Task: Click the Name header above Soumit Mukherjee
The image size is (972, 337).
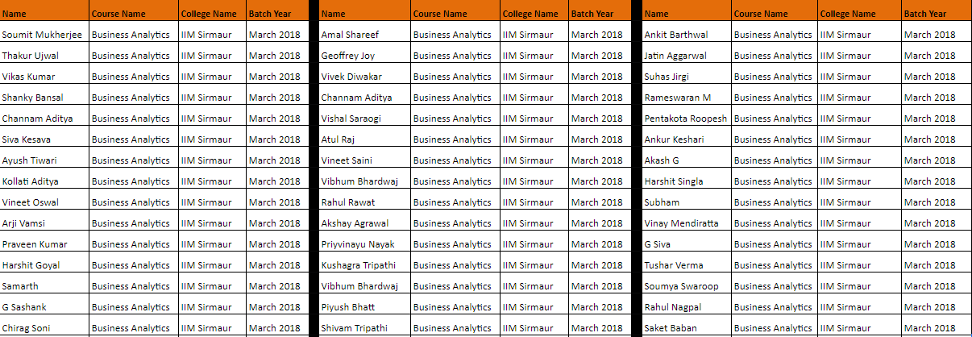Action: (45, 14)
